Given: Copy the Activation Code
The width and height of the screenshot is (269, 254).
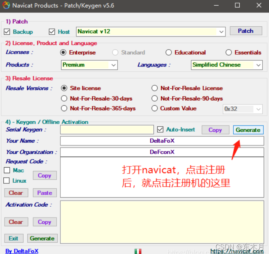Looking at the screenshot, I should [45, 222].
